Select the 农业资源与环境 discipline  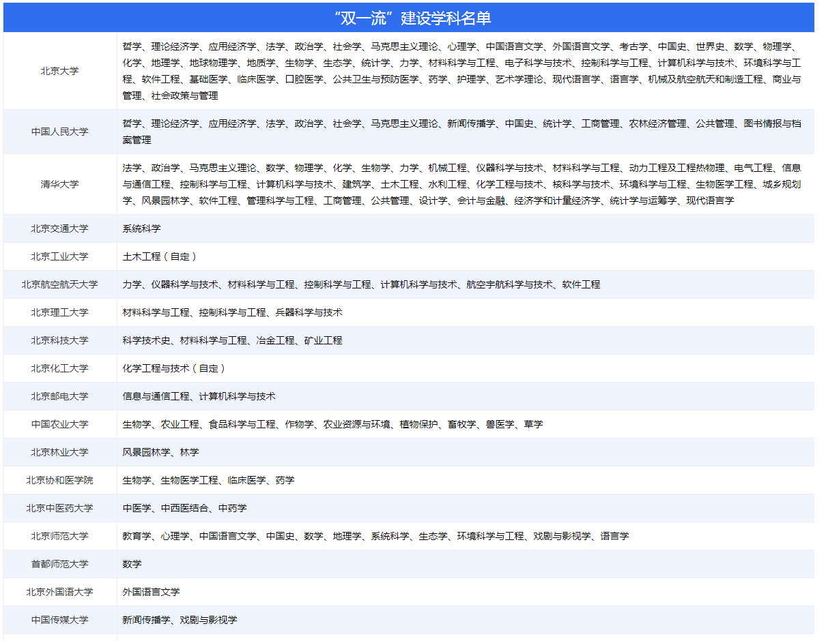pyautogui.click(x=357, y=424)
